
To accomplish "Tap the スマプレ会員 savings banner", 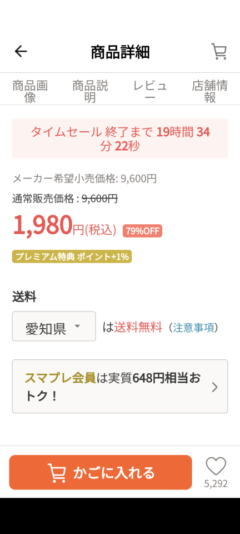I will [120, 387].
